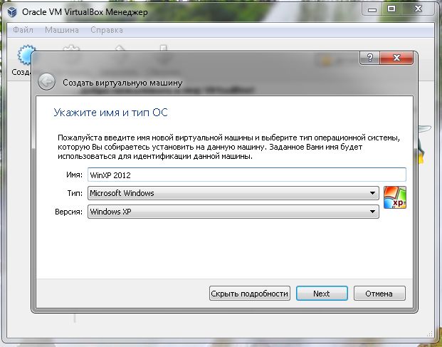Click Next to continue the wizard
This screenshot has height=347, width=442.
pyautogui.click(x=321, y=294)
